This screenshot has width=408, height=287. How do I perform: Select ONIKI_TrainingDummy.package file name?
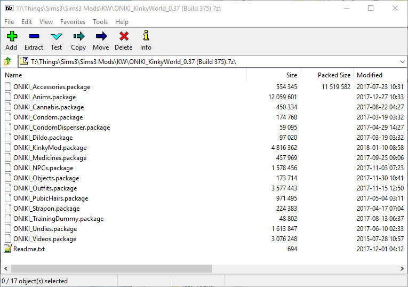pos(59,219)
